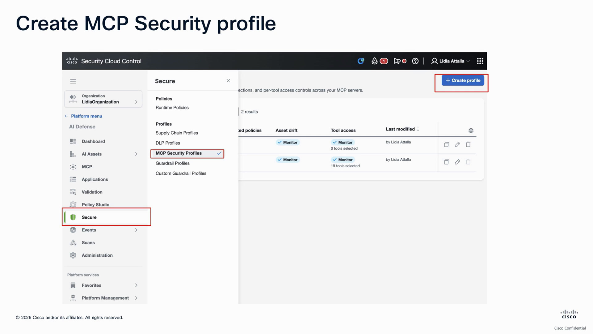Close the Secure flyout panel
593x334 pixels.
(x=228, y=81)
